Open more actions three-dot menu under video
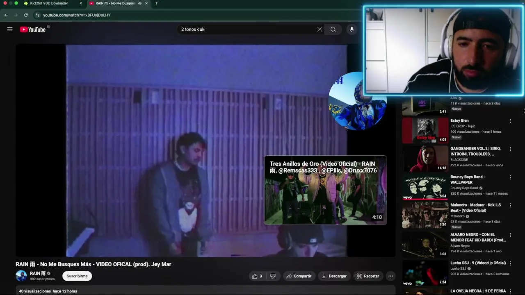This screenshot has width=525, height=295. pos(390,276)
